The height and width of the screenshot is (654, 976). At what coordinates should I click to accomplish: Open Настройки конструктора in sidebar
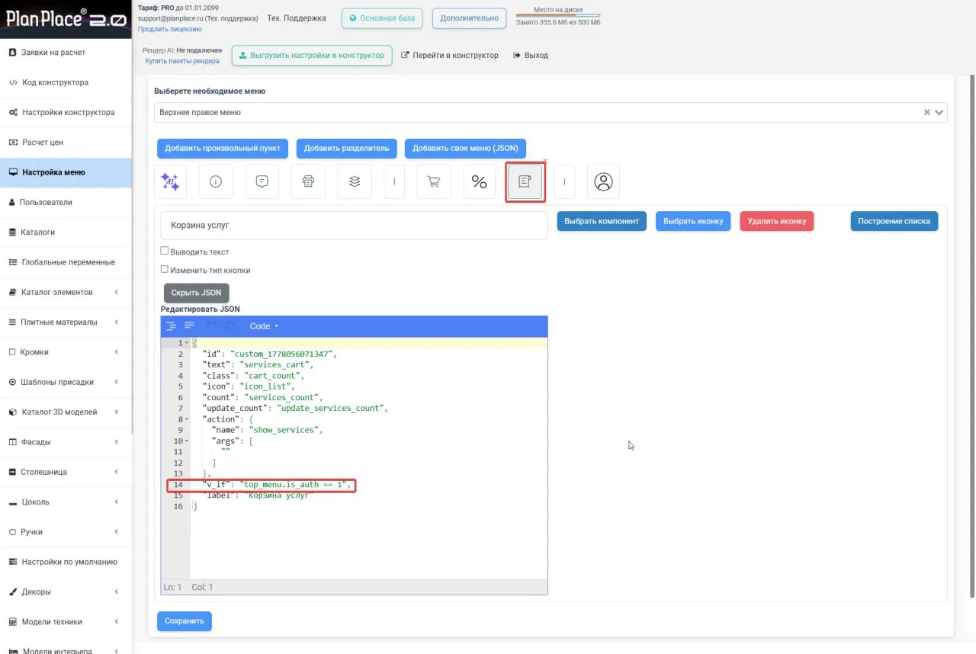(x=66, y=112)
